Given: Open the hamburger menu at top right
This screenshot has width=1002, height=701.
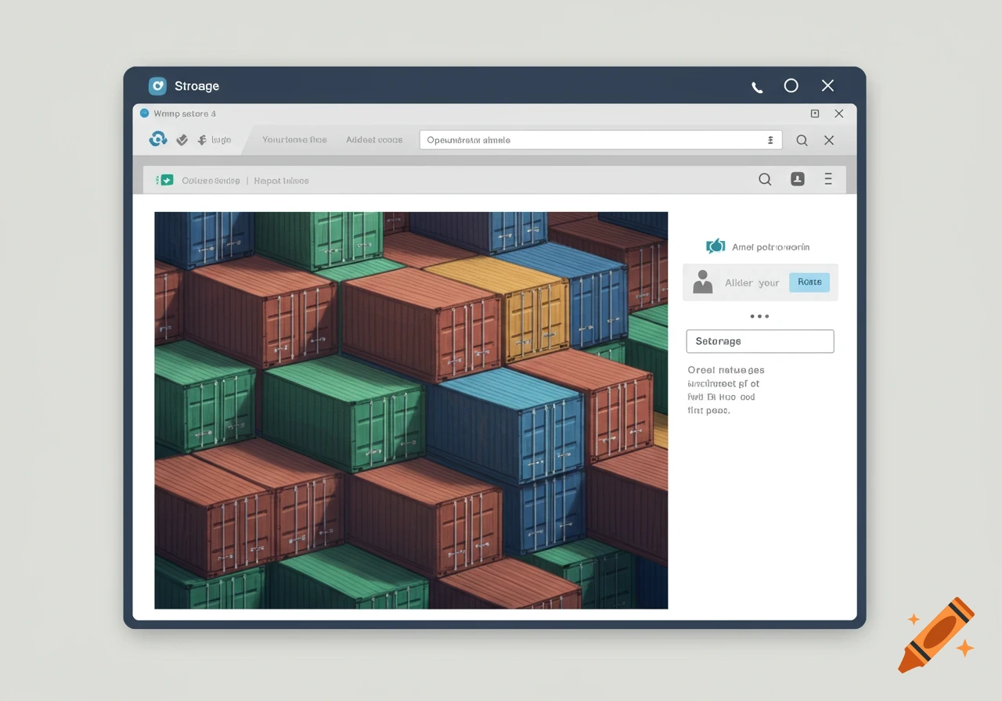Looking at the screenshot, I should click(x=828, y=178).
